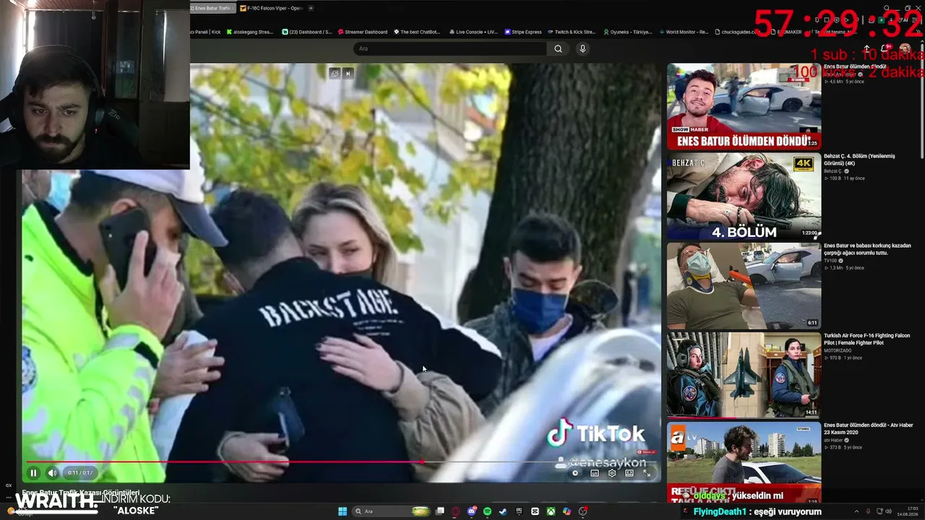Screen dimensions: 925x520
Task: Mute the video volume
Action: tap(52, 473)
